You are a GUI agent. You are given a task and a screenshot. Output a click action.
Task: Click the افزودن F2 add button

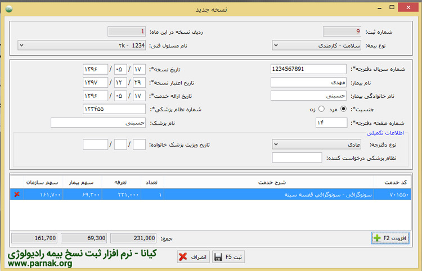(390, 238)
